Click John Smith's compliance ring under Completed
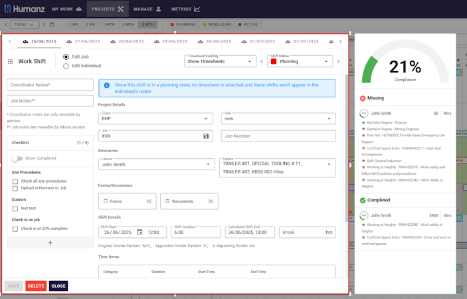 tap(363, 215)
